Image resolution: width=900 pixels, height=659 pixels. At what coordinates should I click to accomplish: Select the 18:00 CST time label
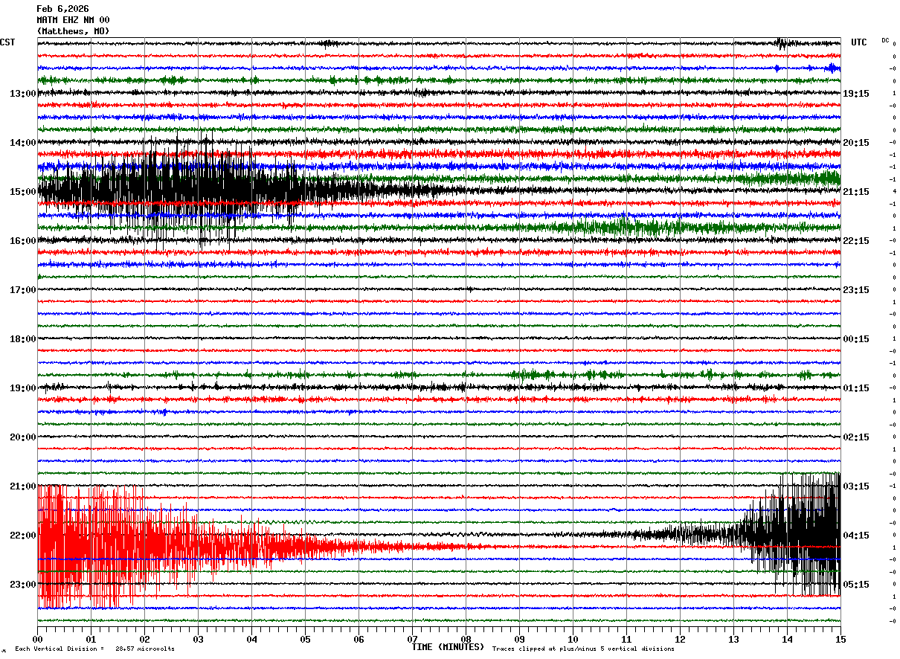pos(23,339)
